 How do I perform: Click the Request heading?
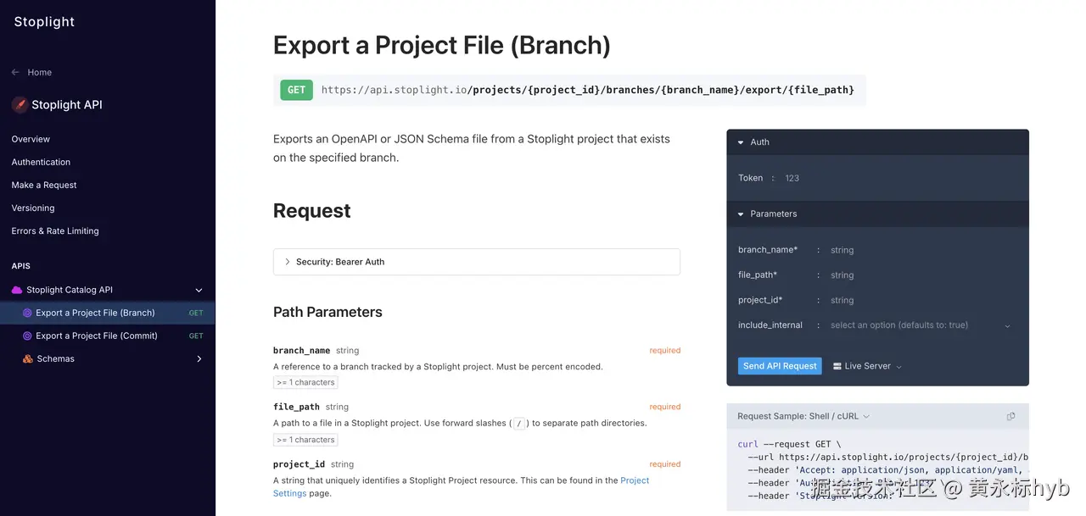(311, 211)
